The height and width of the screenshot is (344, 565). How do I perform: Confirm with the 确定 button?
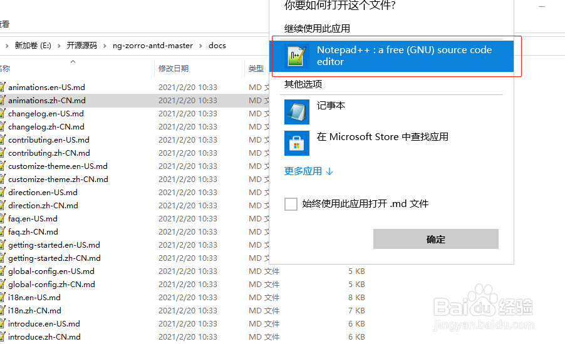435,239
